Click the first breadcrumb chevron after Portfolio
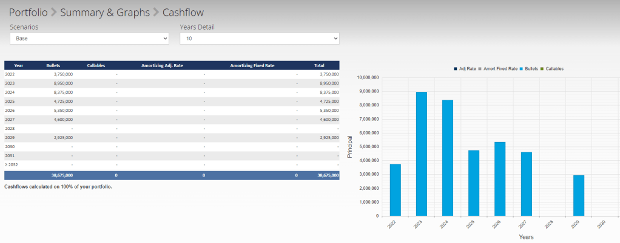Screen dimensions: 620x243 click(54, 12)
